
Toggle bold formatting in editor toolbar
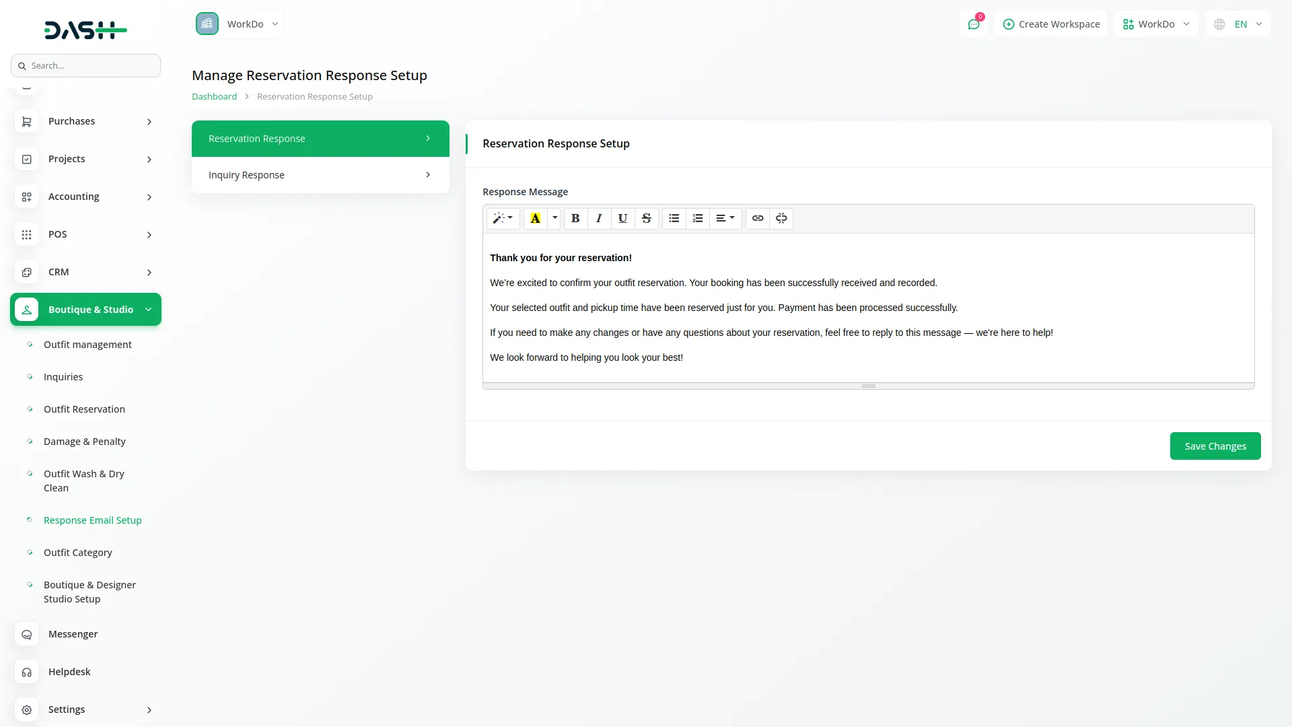575,218
